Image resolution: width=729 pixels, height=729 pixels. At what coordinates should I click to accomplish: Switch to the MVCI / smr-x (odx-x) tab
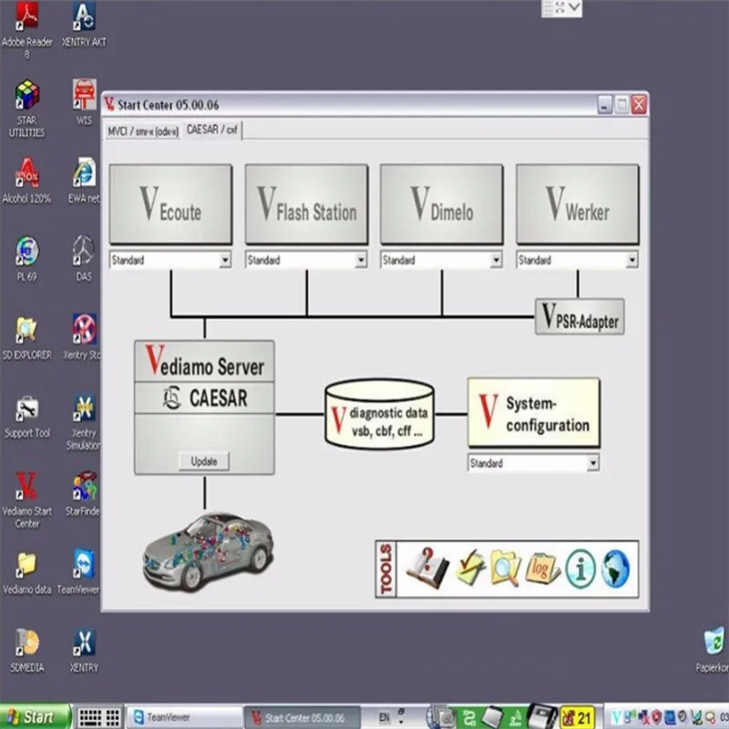pos(143,131)
